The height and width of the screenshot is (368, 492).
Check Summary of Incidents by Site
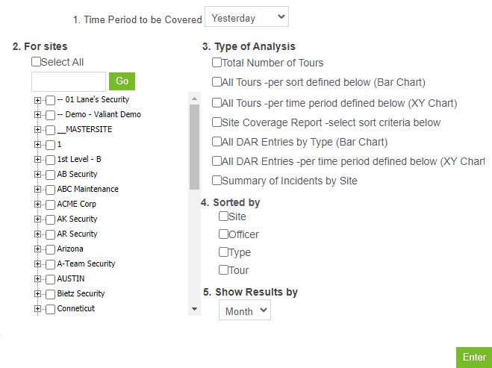217,180
